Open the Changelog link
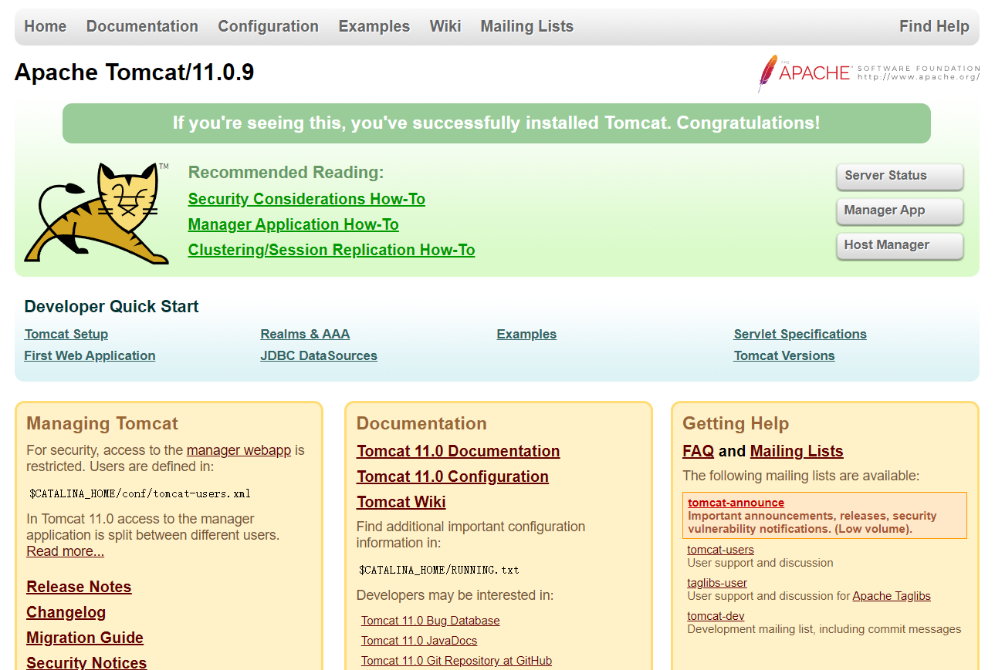Screen dimensions: 995x670 (x=66, y=612)
